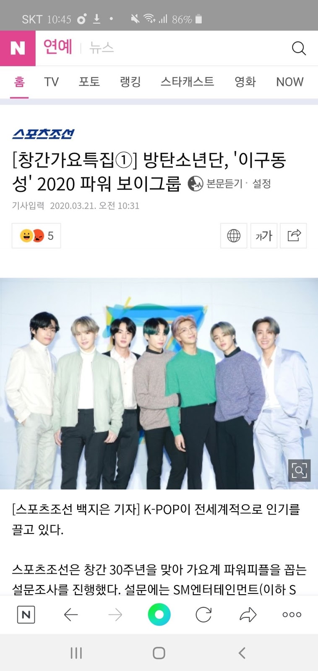Enlarge photo with magnifier overlay icon
The image size is (318, 671).
(x=299, y=470)
